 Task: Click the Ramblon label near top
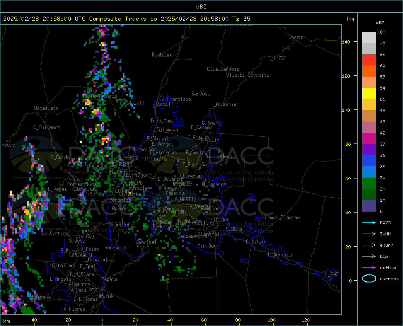161,55
